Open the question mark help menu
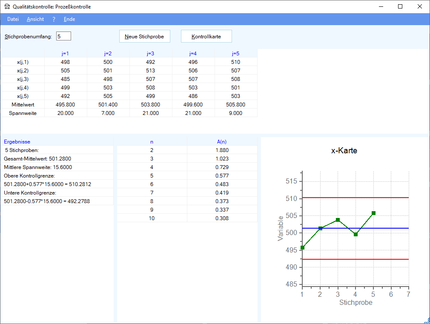 (x=54, y=19)
